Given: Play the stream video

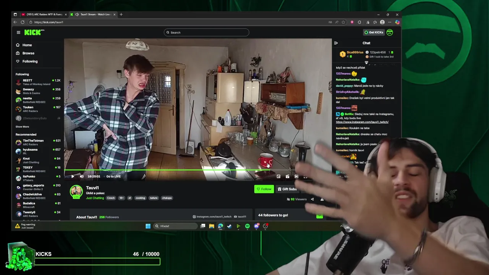Looking at the screenshot, I should [73, 176].
